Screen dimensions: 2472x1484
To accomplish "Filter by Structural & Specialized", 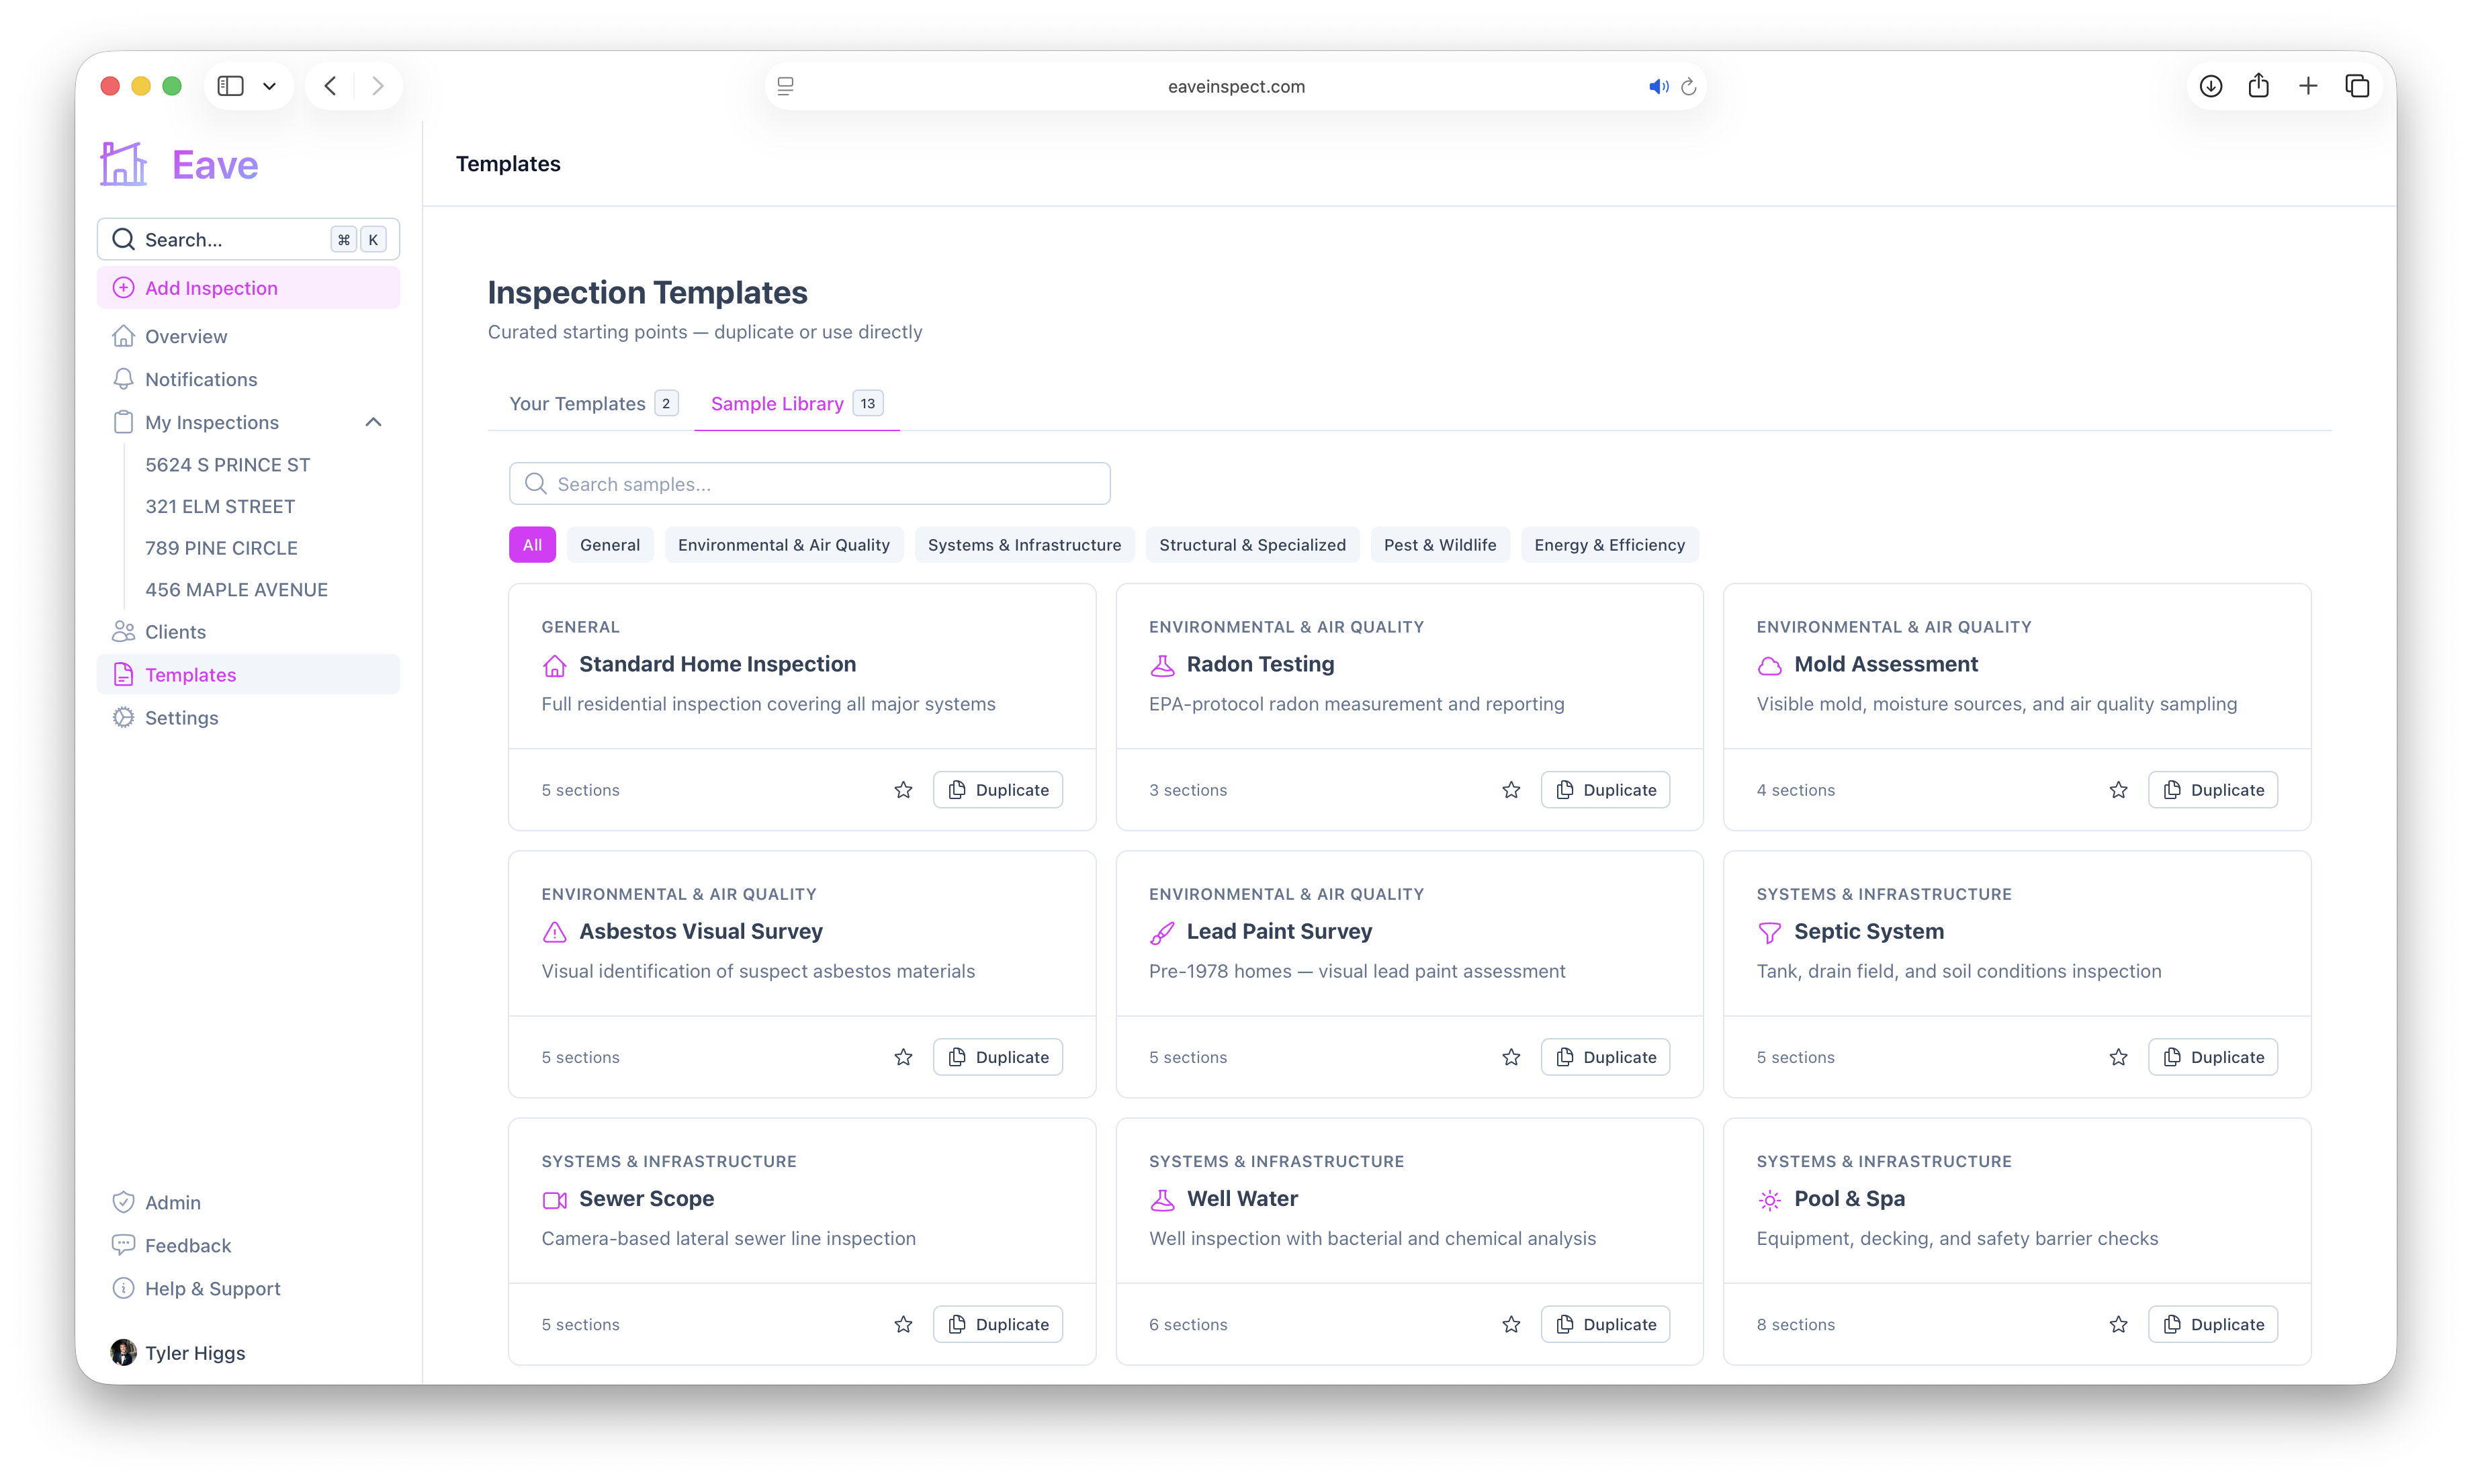I will coord(1251,545).
